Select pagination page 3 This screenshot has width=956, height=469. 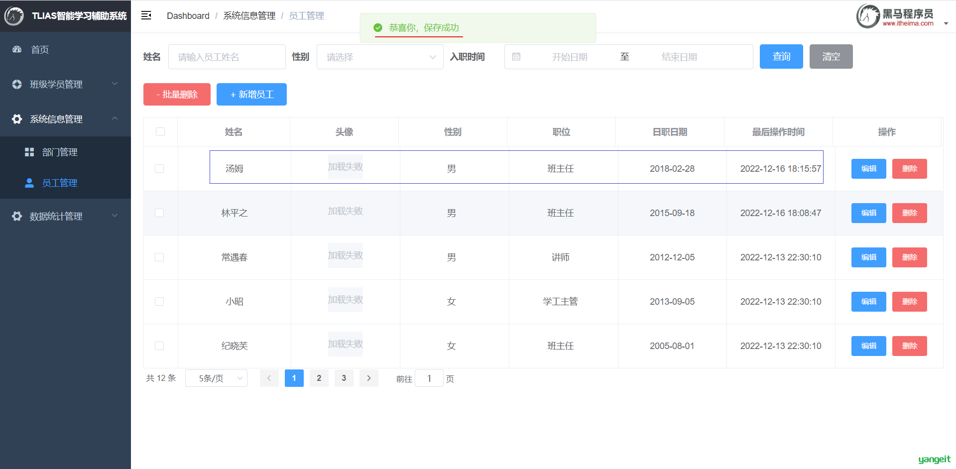point(344,378)
